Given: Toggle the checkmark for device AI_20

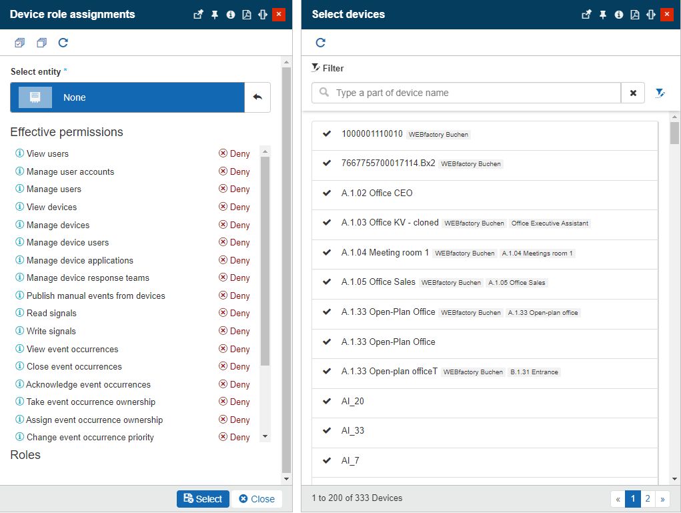Looking at the screenshot, I should pyautogui.click(x=327, y=401).
